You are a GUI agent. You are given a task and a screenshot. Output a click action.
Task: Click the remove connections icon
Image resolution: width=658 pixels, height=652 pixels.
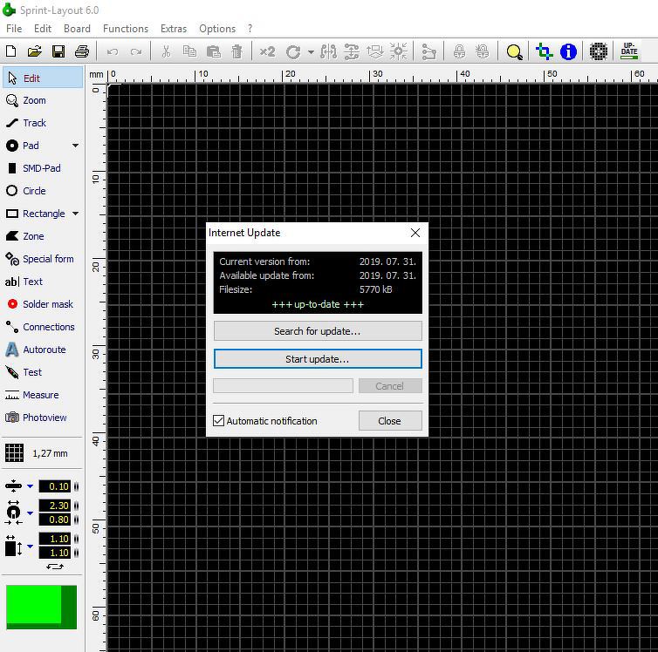pyautogui.click(x=428, y=52)
